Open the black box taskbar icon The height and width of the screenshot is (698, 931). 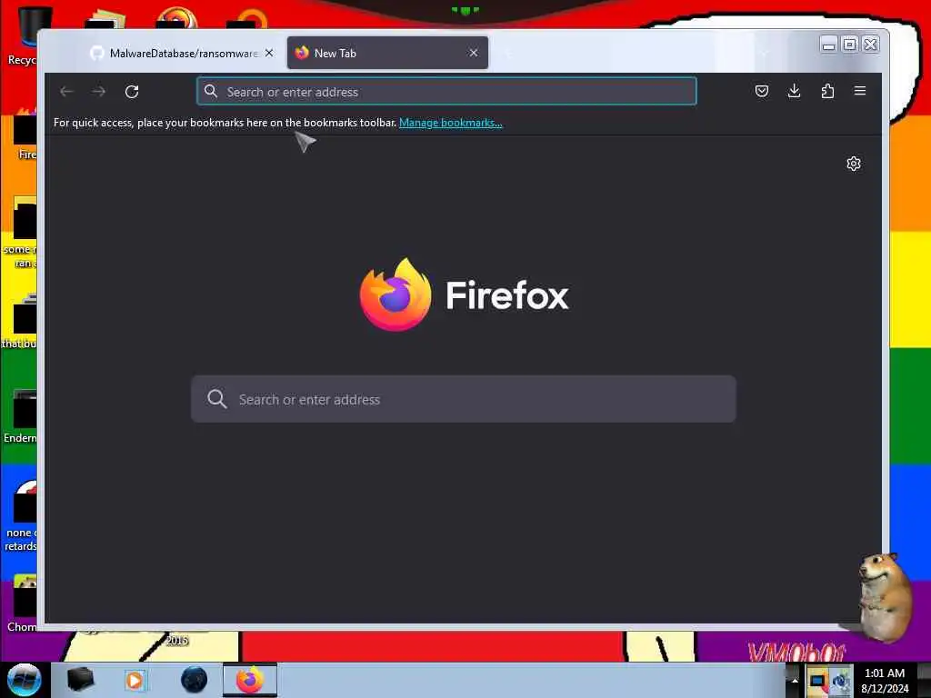click(x=80, y=680)
